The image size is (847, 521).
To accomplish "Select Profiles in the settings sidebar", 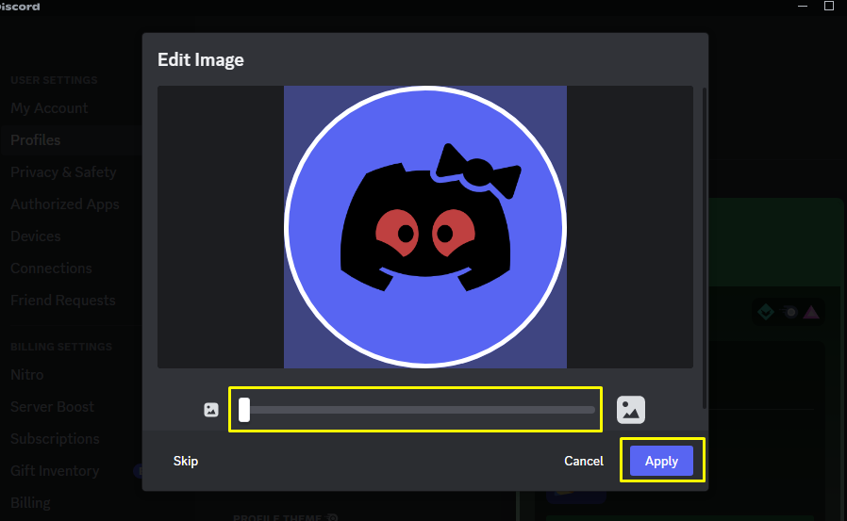I will pos(36,140).
